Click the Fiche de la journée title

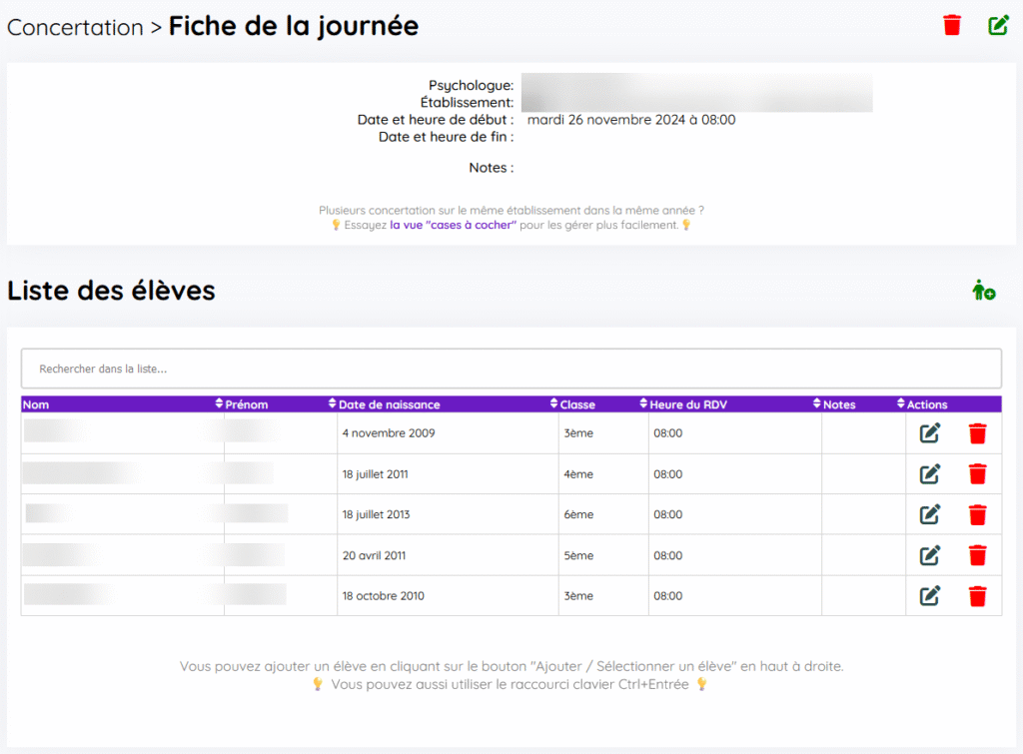[x=294, y=27]
